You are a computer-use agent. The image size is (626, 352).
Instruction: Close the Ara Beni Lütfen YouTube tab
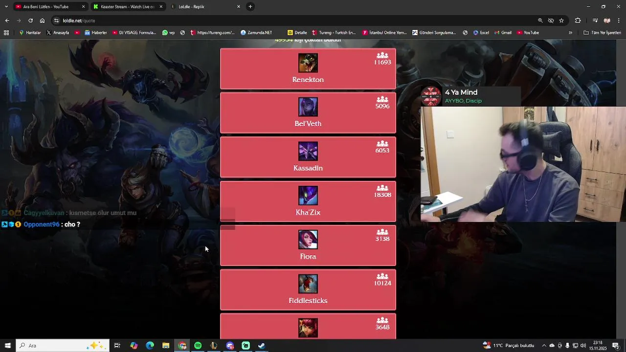pos(83,6)
